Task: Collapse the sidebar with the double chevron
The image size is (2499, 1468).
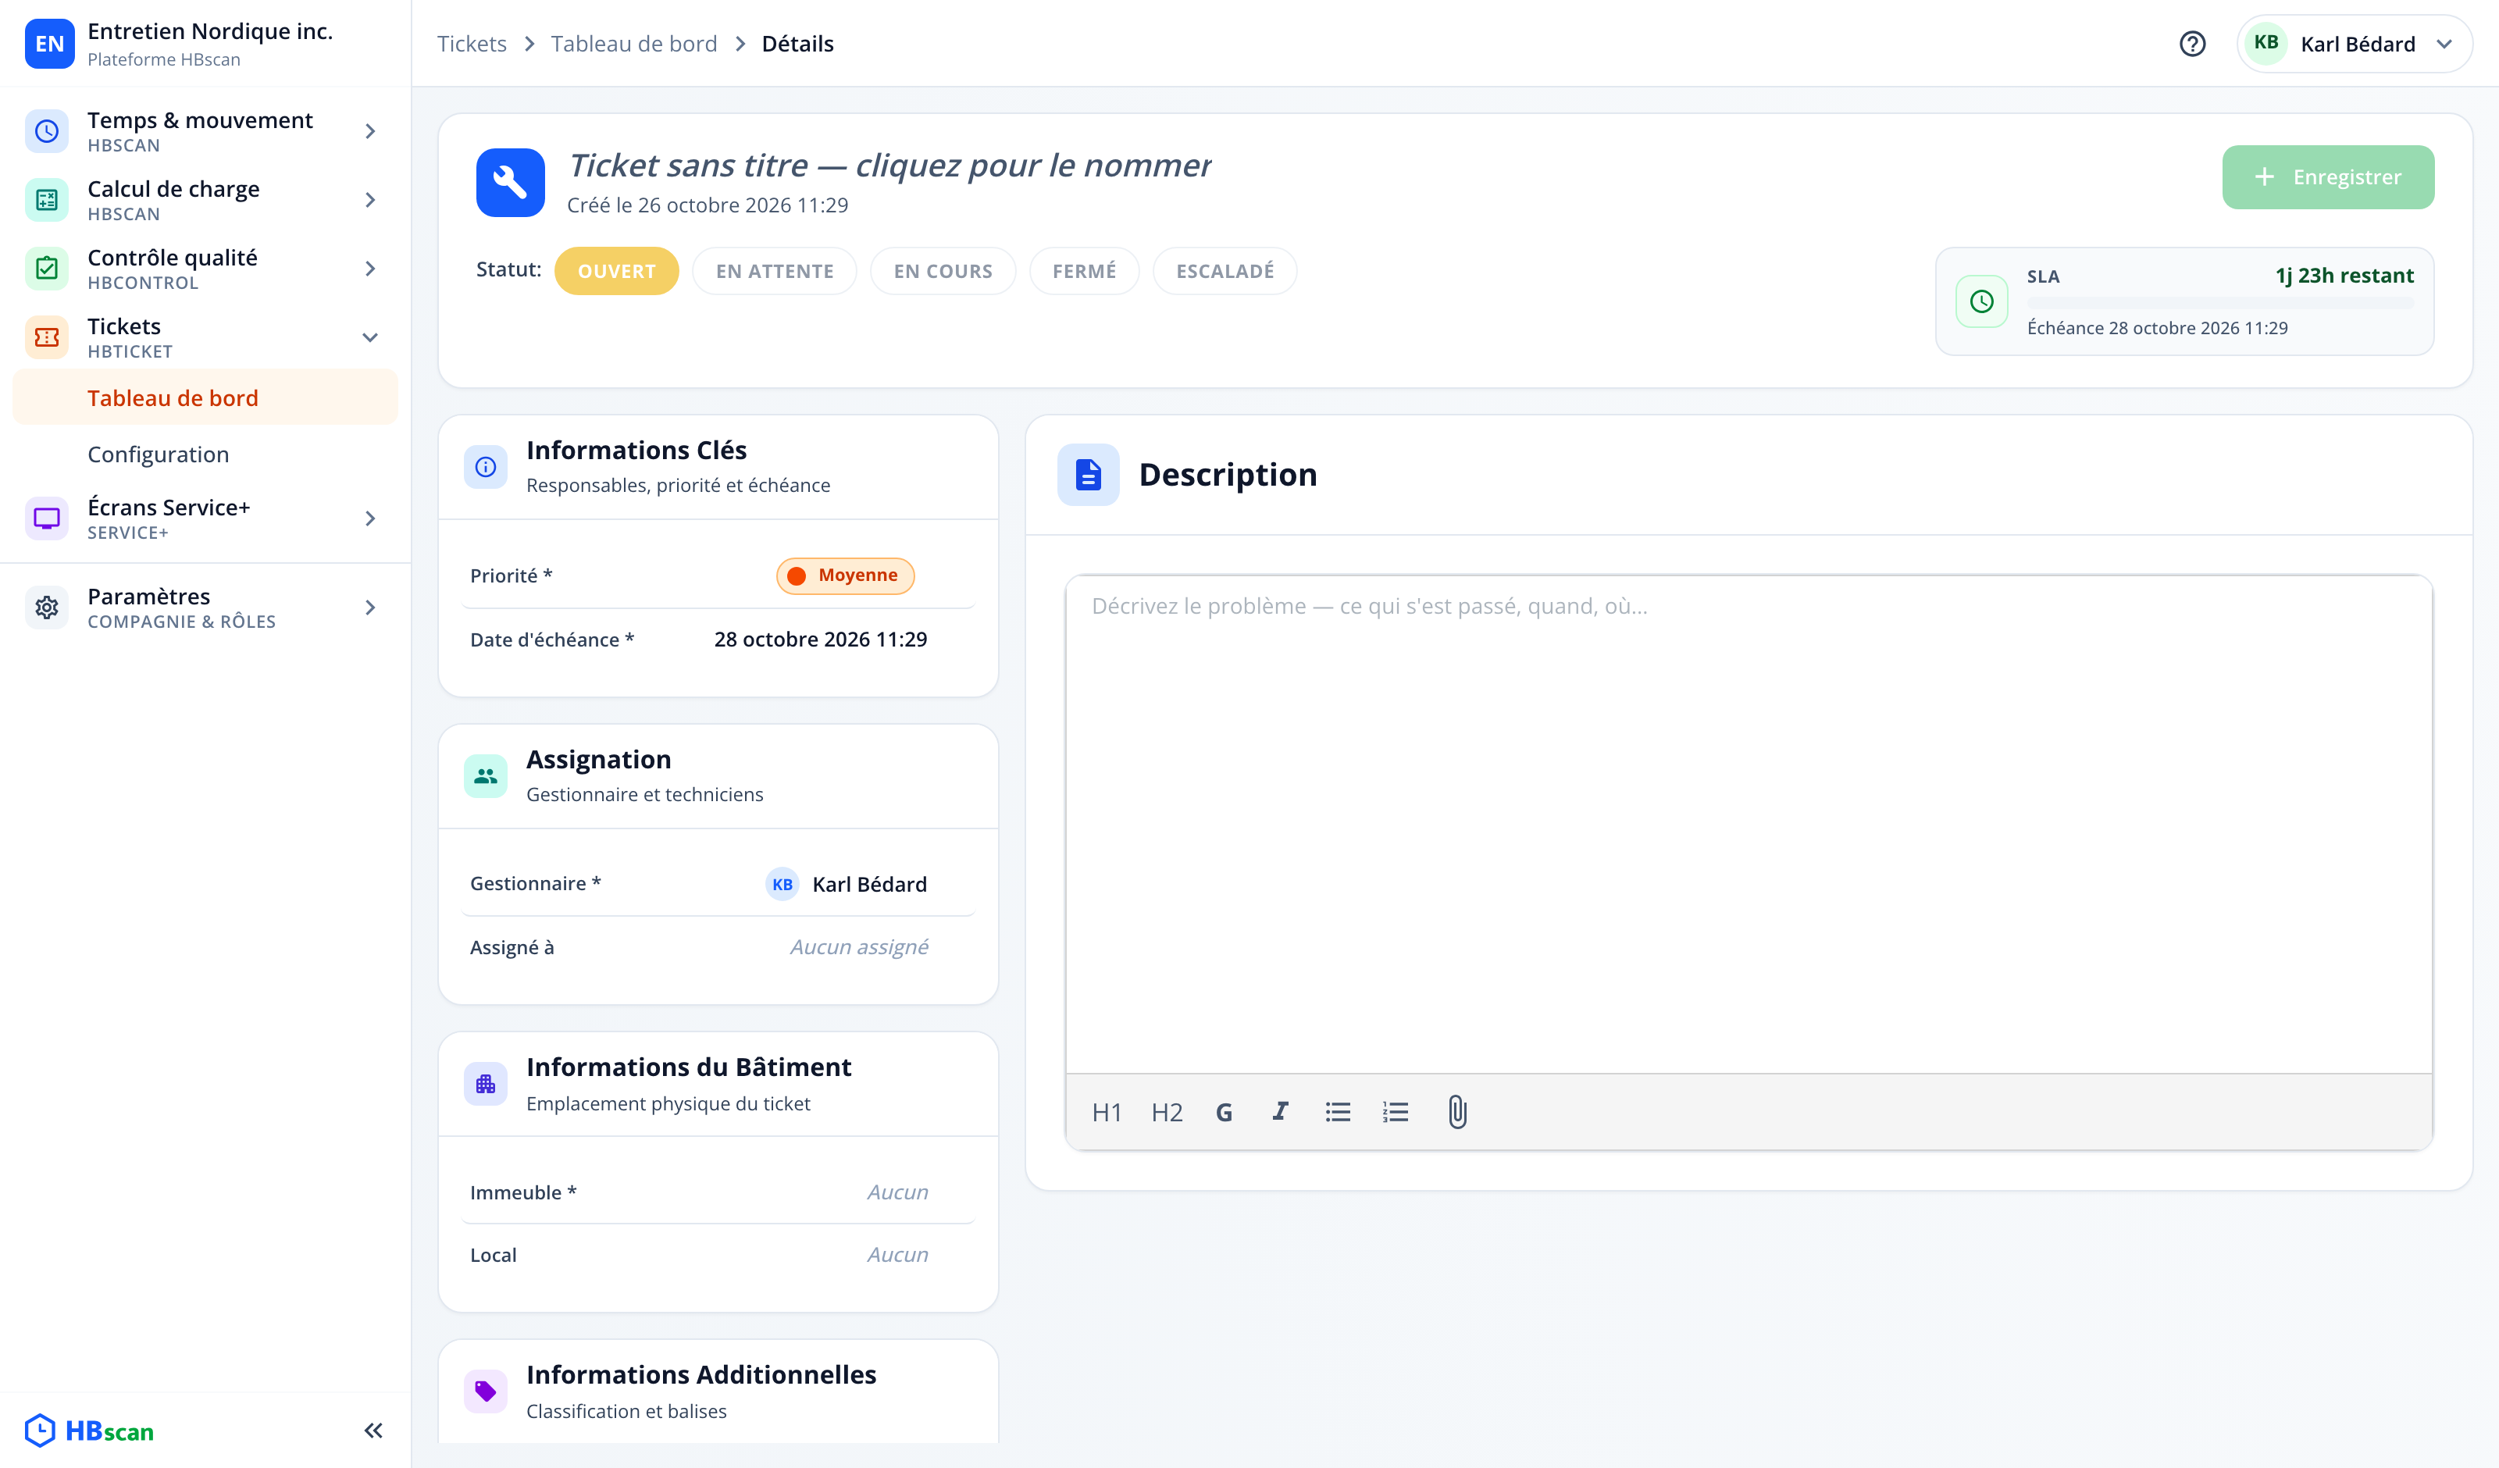Action: click(373, 1431)
